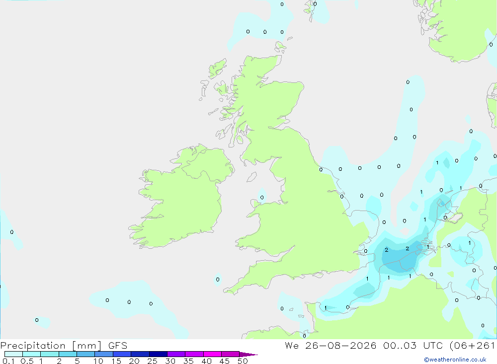Screen dimensions: 497x364
Task: Select the 0.5–1 mm legend color swatch
Action: (x=32, y=354)
